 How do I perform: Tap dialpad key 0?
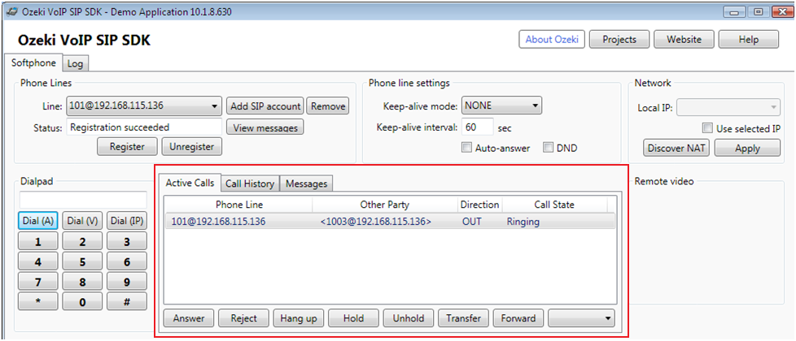[83, 301]
